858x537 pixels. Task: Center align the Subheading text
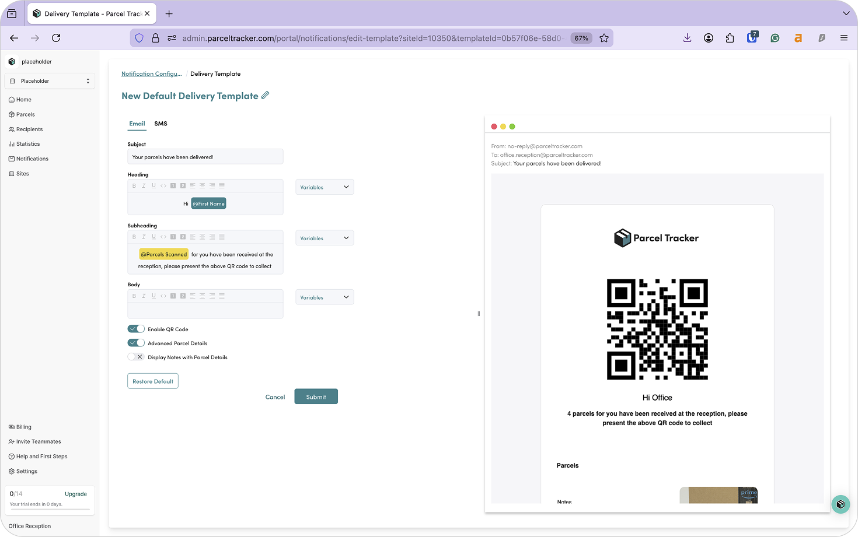click(x=202, y=237)
